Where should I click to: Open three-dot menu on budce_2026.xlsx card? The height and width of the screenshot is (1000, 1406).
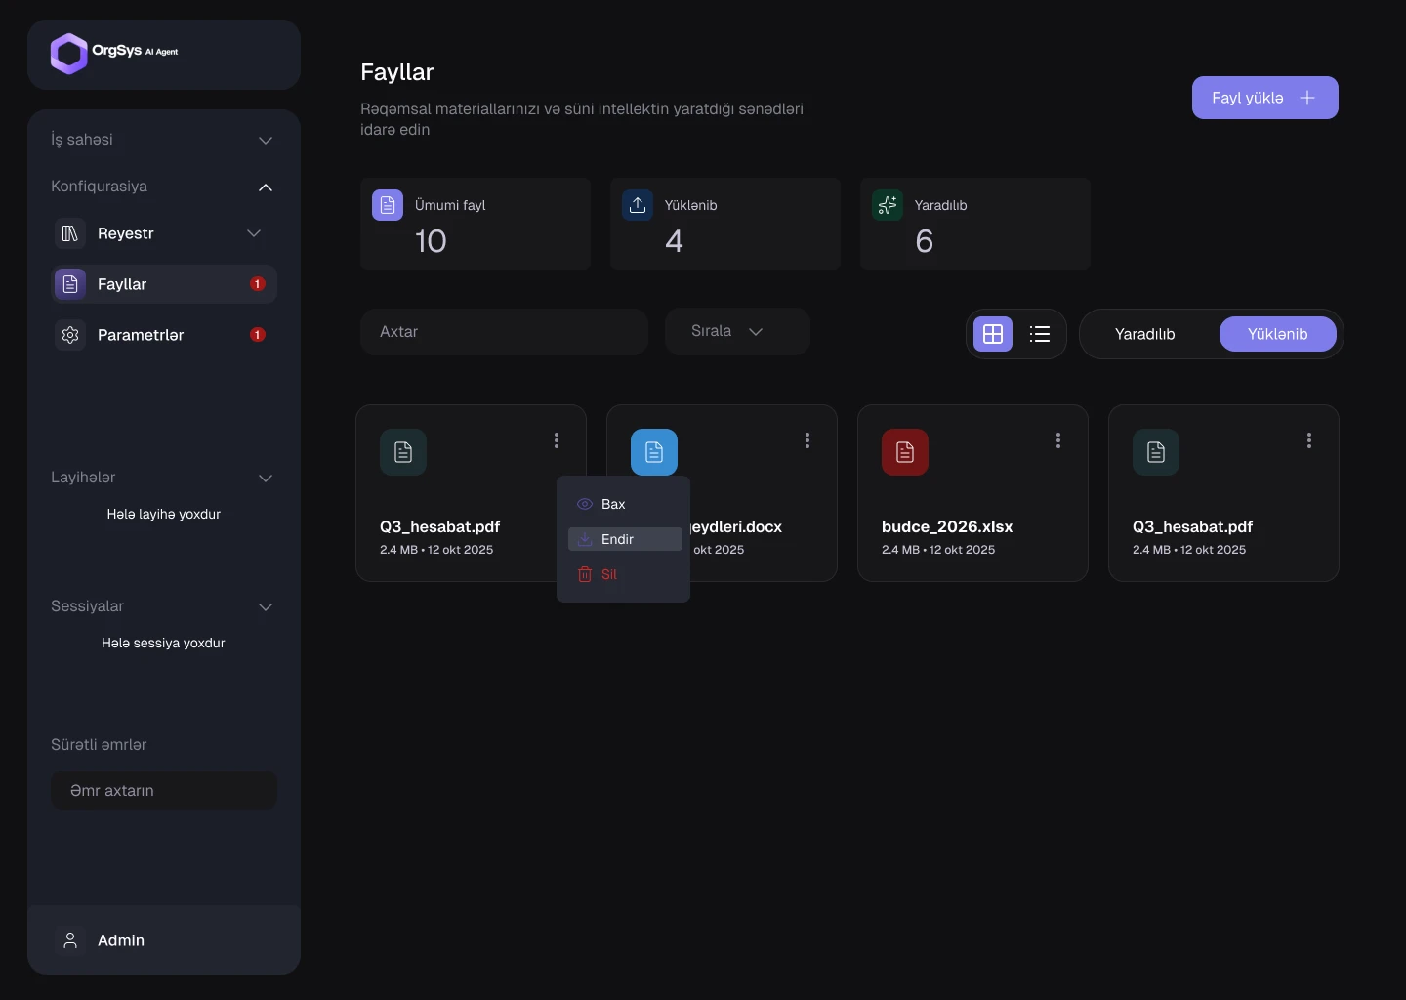pos(1058,440)
